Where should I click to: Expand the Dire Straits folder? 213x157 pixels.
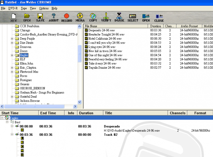tap(12, 43)
